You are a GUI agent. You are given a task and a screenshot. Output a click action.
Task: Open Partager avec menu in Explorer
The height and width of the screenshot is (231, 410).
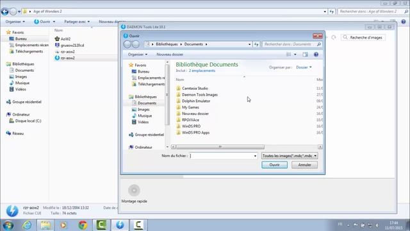[x=77, y=22]
